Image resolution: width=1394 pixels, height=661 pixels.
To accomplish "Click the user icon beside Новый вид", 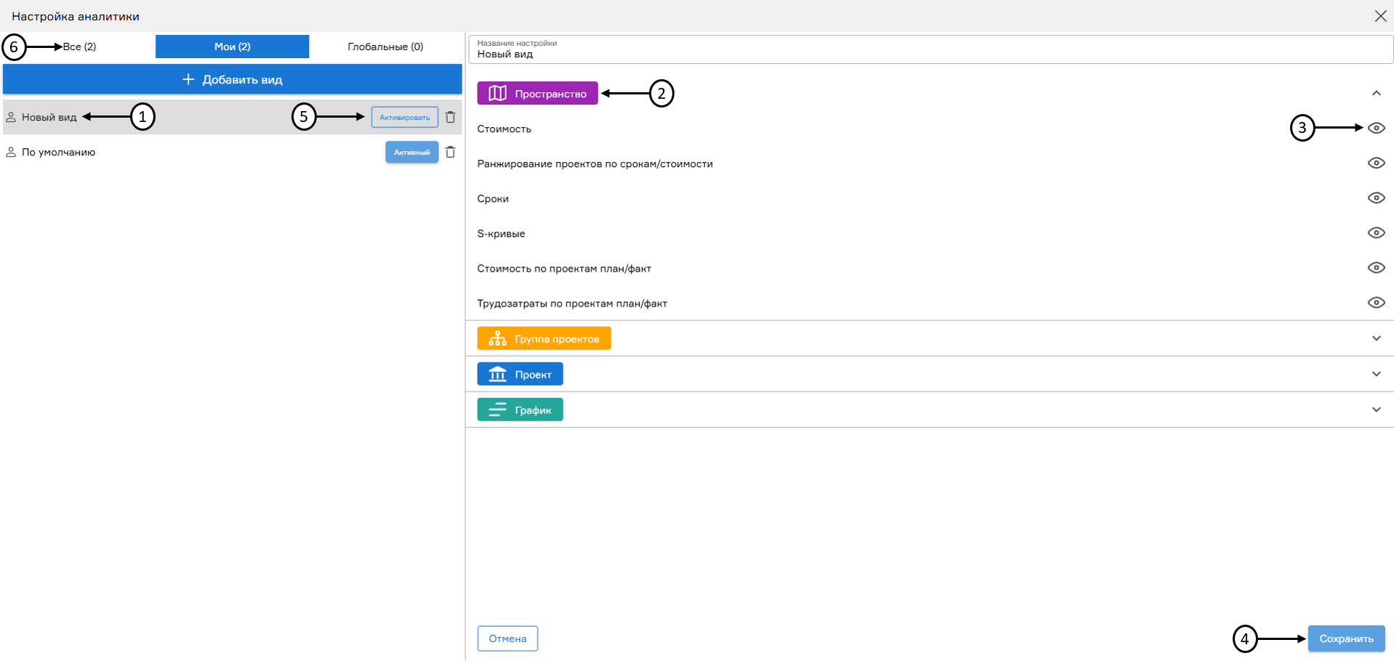I will click(11, 116).
